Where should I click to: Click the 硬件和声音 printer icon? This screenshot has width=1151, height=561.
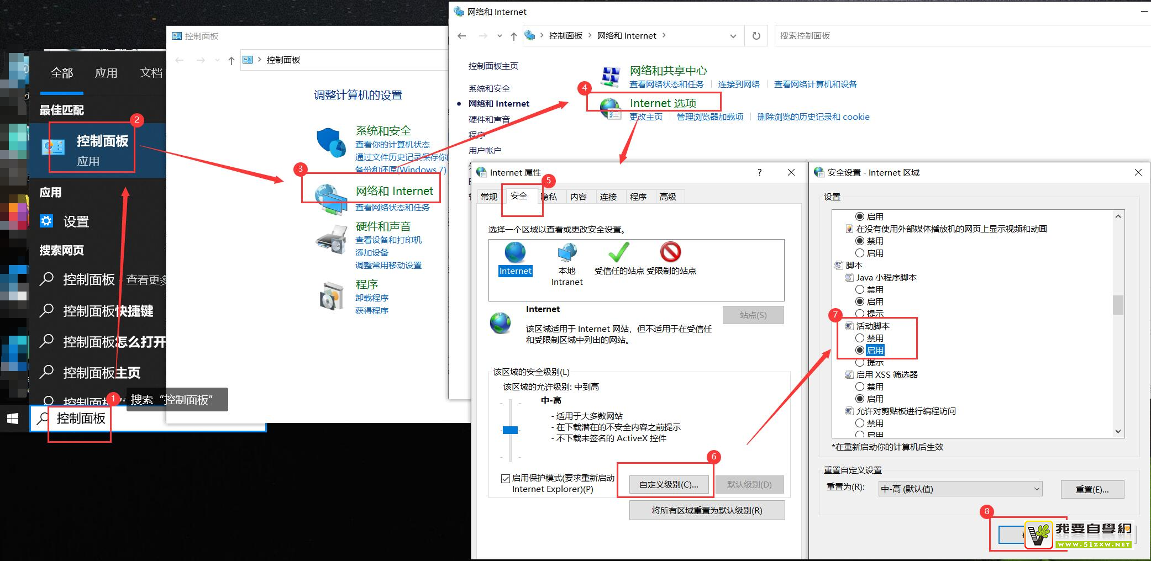coord(330,240)
